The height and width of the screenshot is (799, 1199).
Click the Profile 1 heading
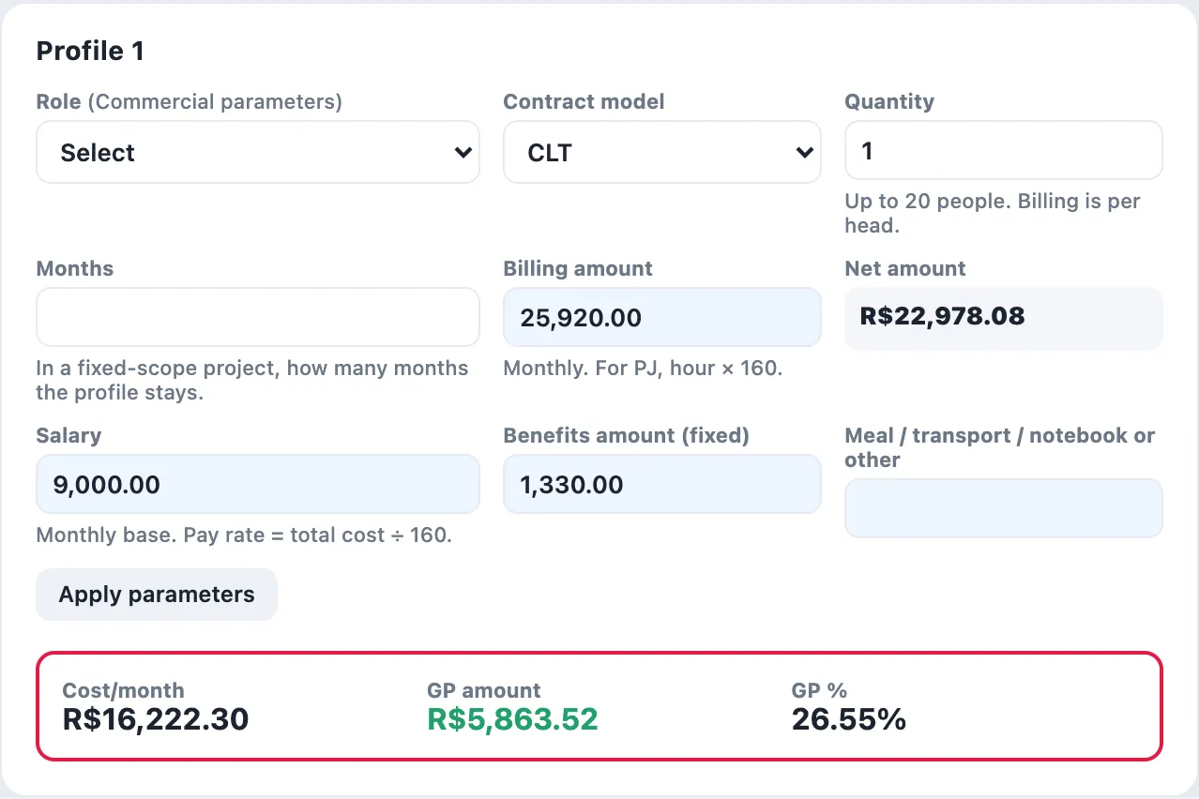tap(90, 51)
